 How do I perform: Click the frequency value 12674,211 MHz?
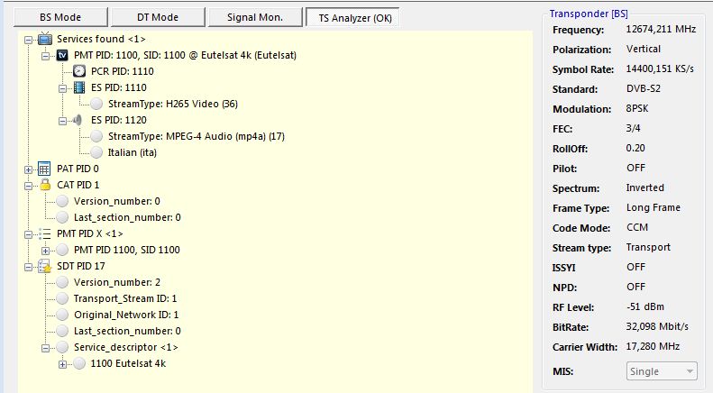tap(661, 29)
